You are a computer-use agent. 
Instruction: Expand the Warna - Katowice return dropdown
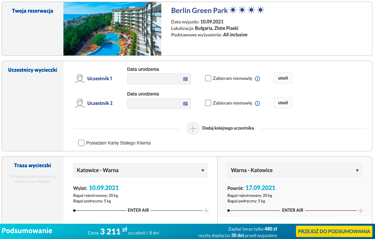(x=294, y=170)
